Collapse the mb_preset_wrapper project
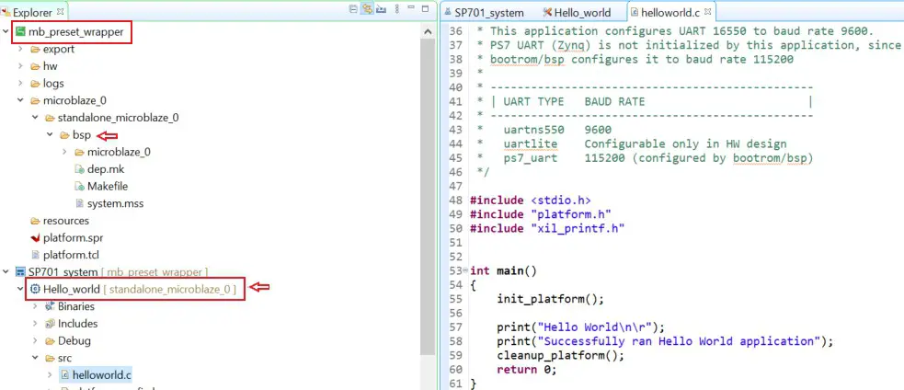 [6, 31]
